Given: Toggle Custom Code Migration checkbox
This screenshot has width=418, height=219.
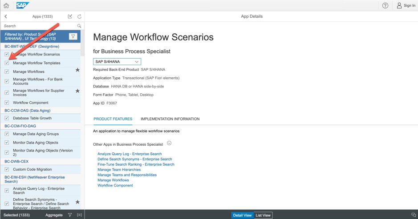Looking at the screenshot, I should [x=7, y=170].
